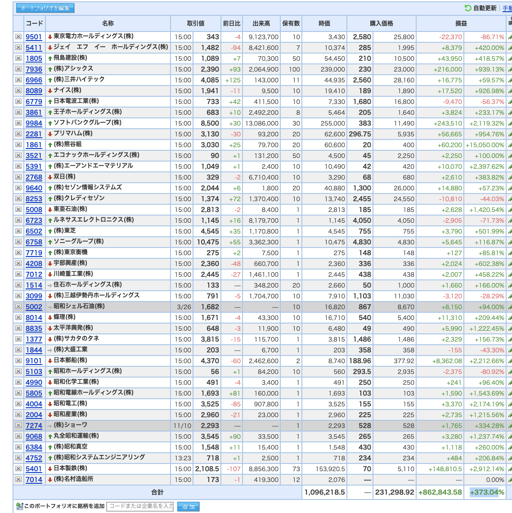Open stock code link 9501
This screenshot has height=513, width=512.
[34, 37]
